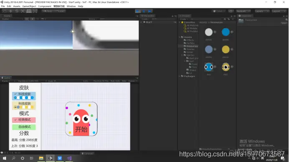Expand the Packages folder

tap(180, 76)
